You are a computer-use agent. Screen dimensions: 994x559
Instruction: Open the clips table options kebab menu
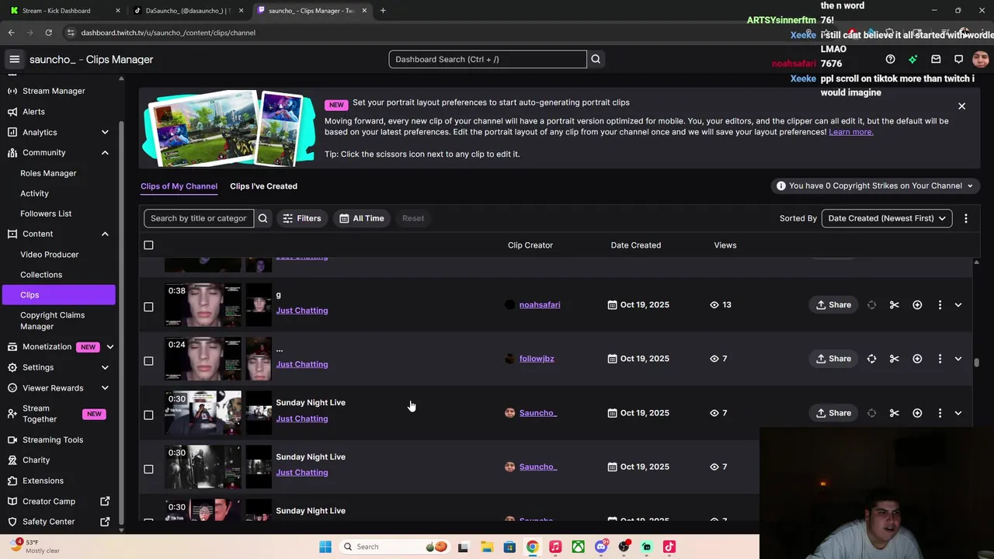965,218
